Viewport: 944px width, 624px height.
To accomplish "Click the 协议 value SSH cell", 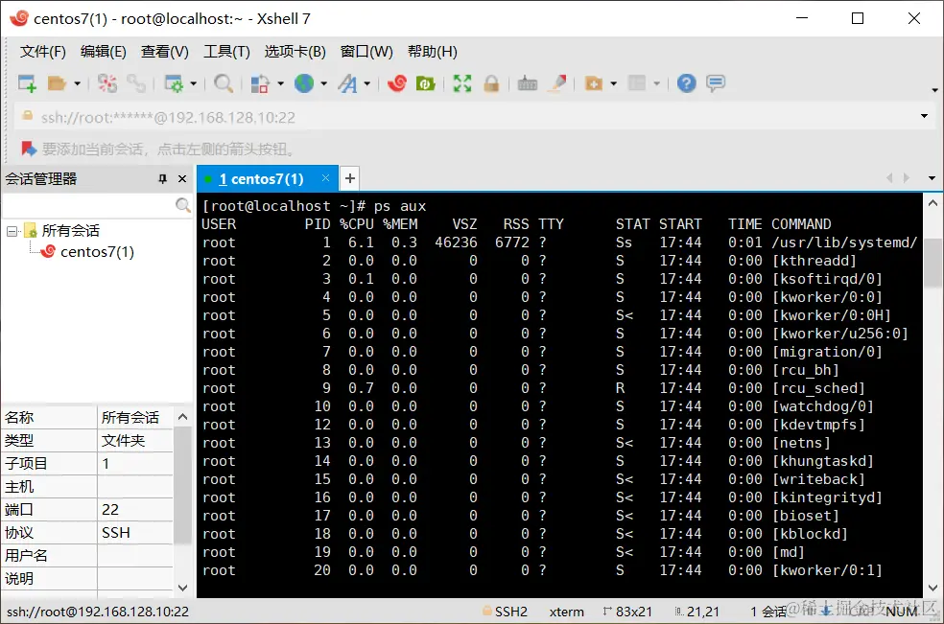I will tap(135, 533).
